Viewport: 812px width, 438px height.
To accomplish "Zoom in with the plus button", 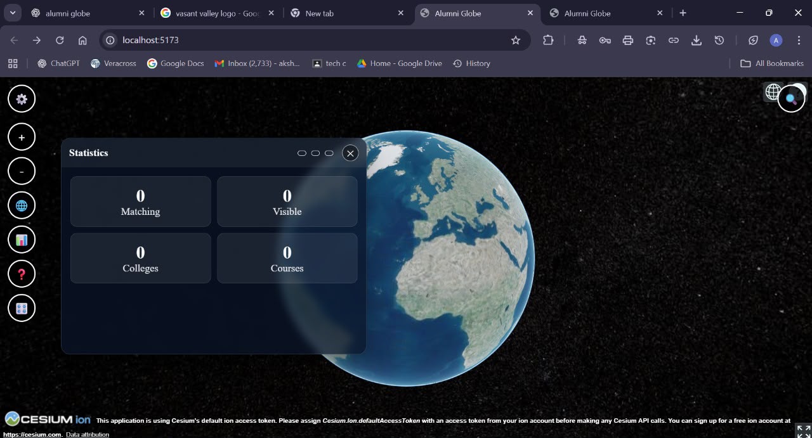I will (x=22, y=137).
